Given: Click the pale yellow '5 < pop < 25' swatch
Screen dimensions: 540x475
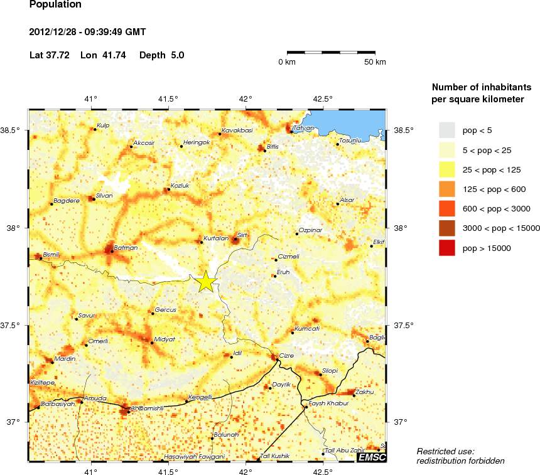Looking at the screenshot, I should pyautogui.click(x=446, y=149).
